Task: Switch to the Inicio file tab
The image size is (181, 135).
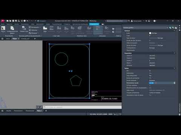Action: pos(8,39)
